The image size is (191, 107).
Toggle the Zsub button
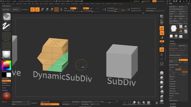[91, 8]
